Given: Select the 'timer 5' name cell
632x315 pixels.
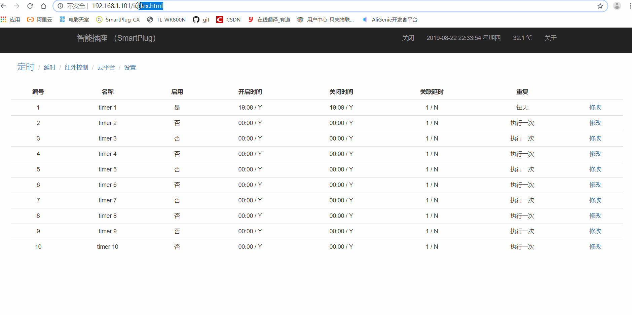Looking at the screenshot, I should click(108, 169).
